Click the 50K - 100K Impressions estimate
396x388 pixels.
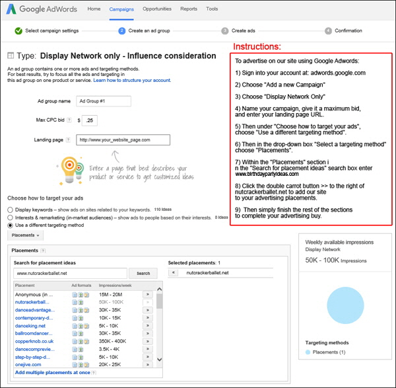336,260
